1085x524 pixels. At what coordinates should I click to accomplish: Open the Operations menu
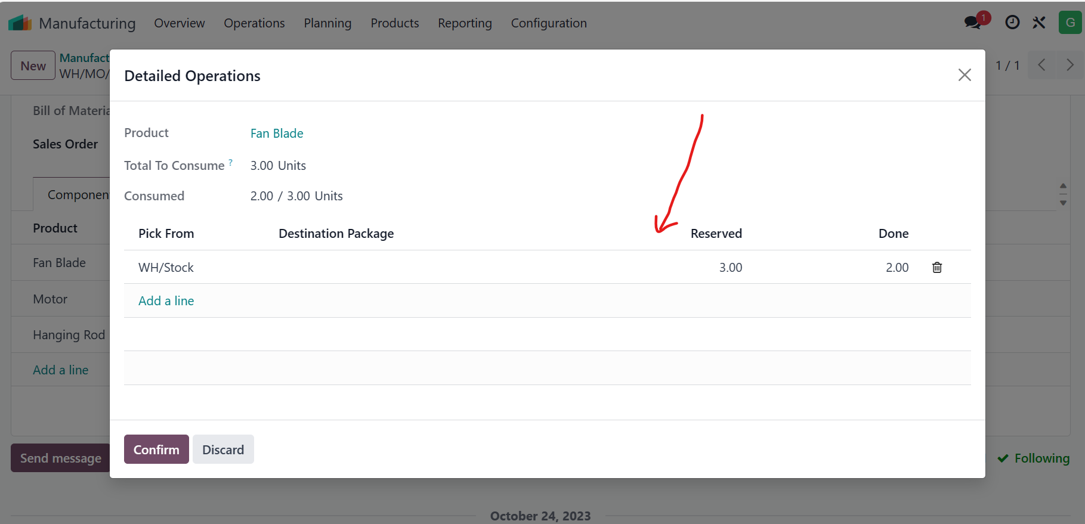(254, 23)
